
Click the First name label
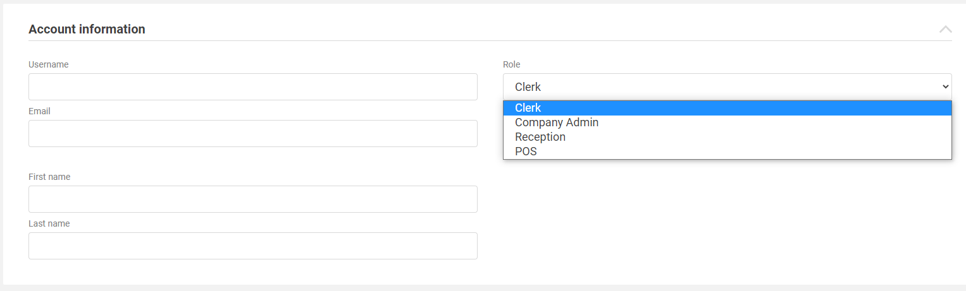tap(49, 177)
